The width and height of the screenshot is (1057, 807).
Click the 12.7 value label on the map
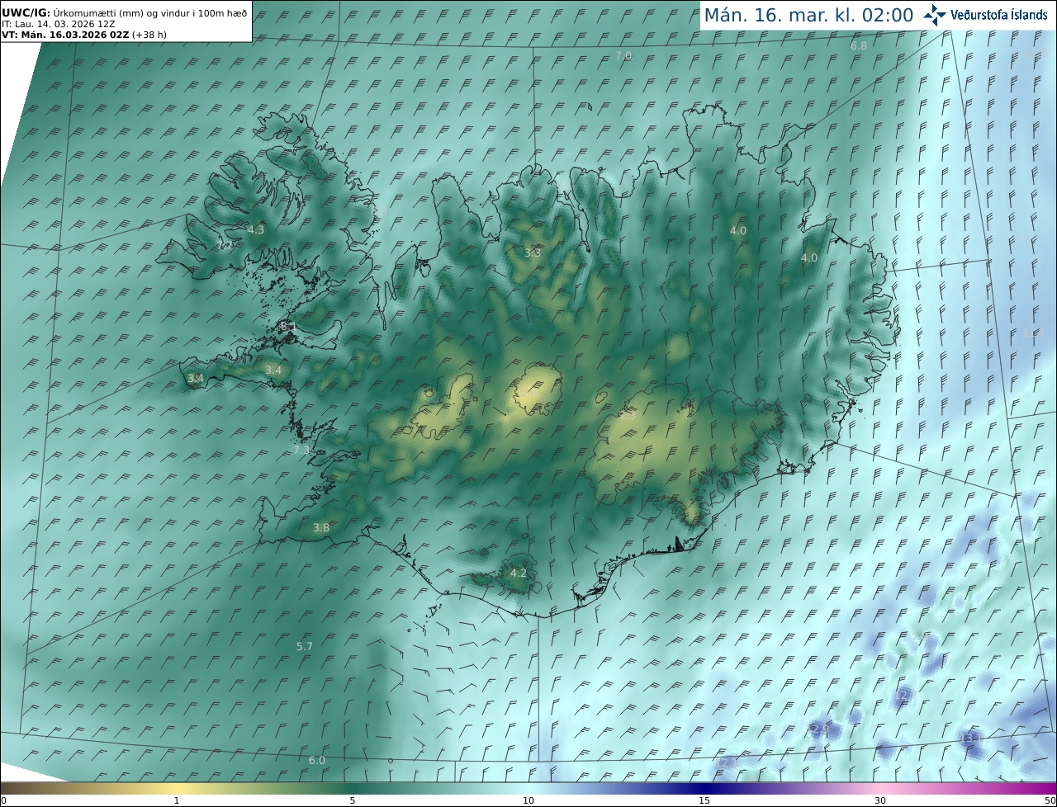(x=903, y=696)
